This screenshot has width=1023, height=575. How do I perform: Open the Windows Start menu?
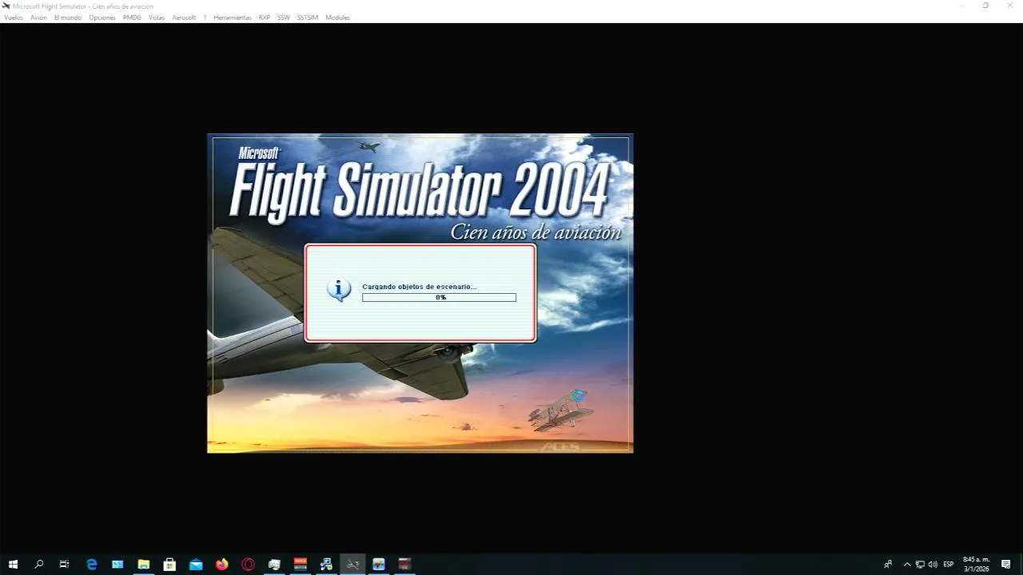click(x=13, y=565)
